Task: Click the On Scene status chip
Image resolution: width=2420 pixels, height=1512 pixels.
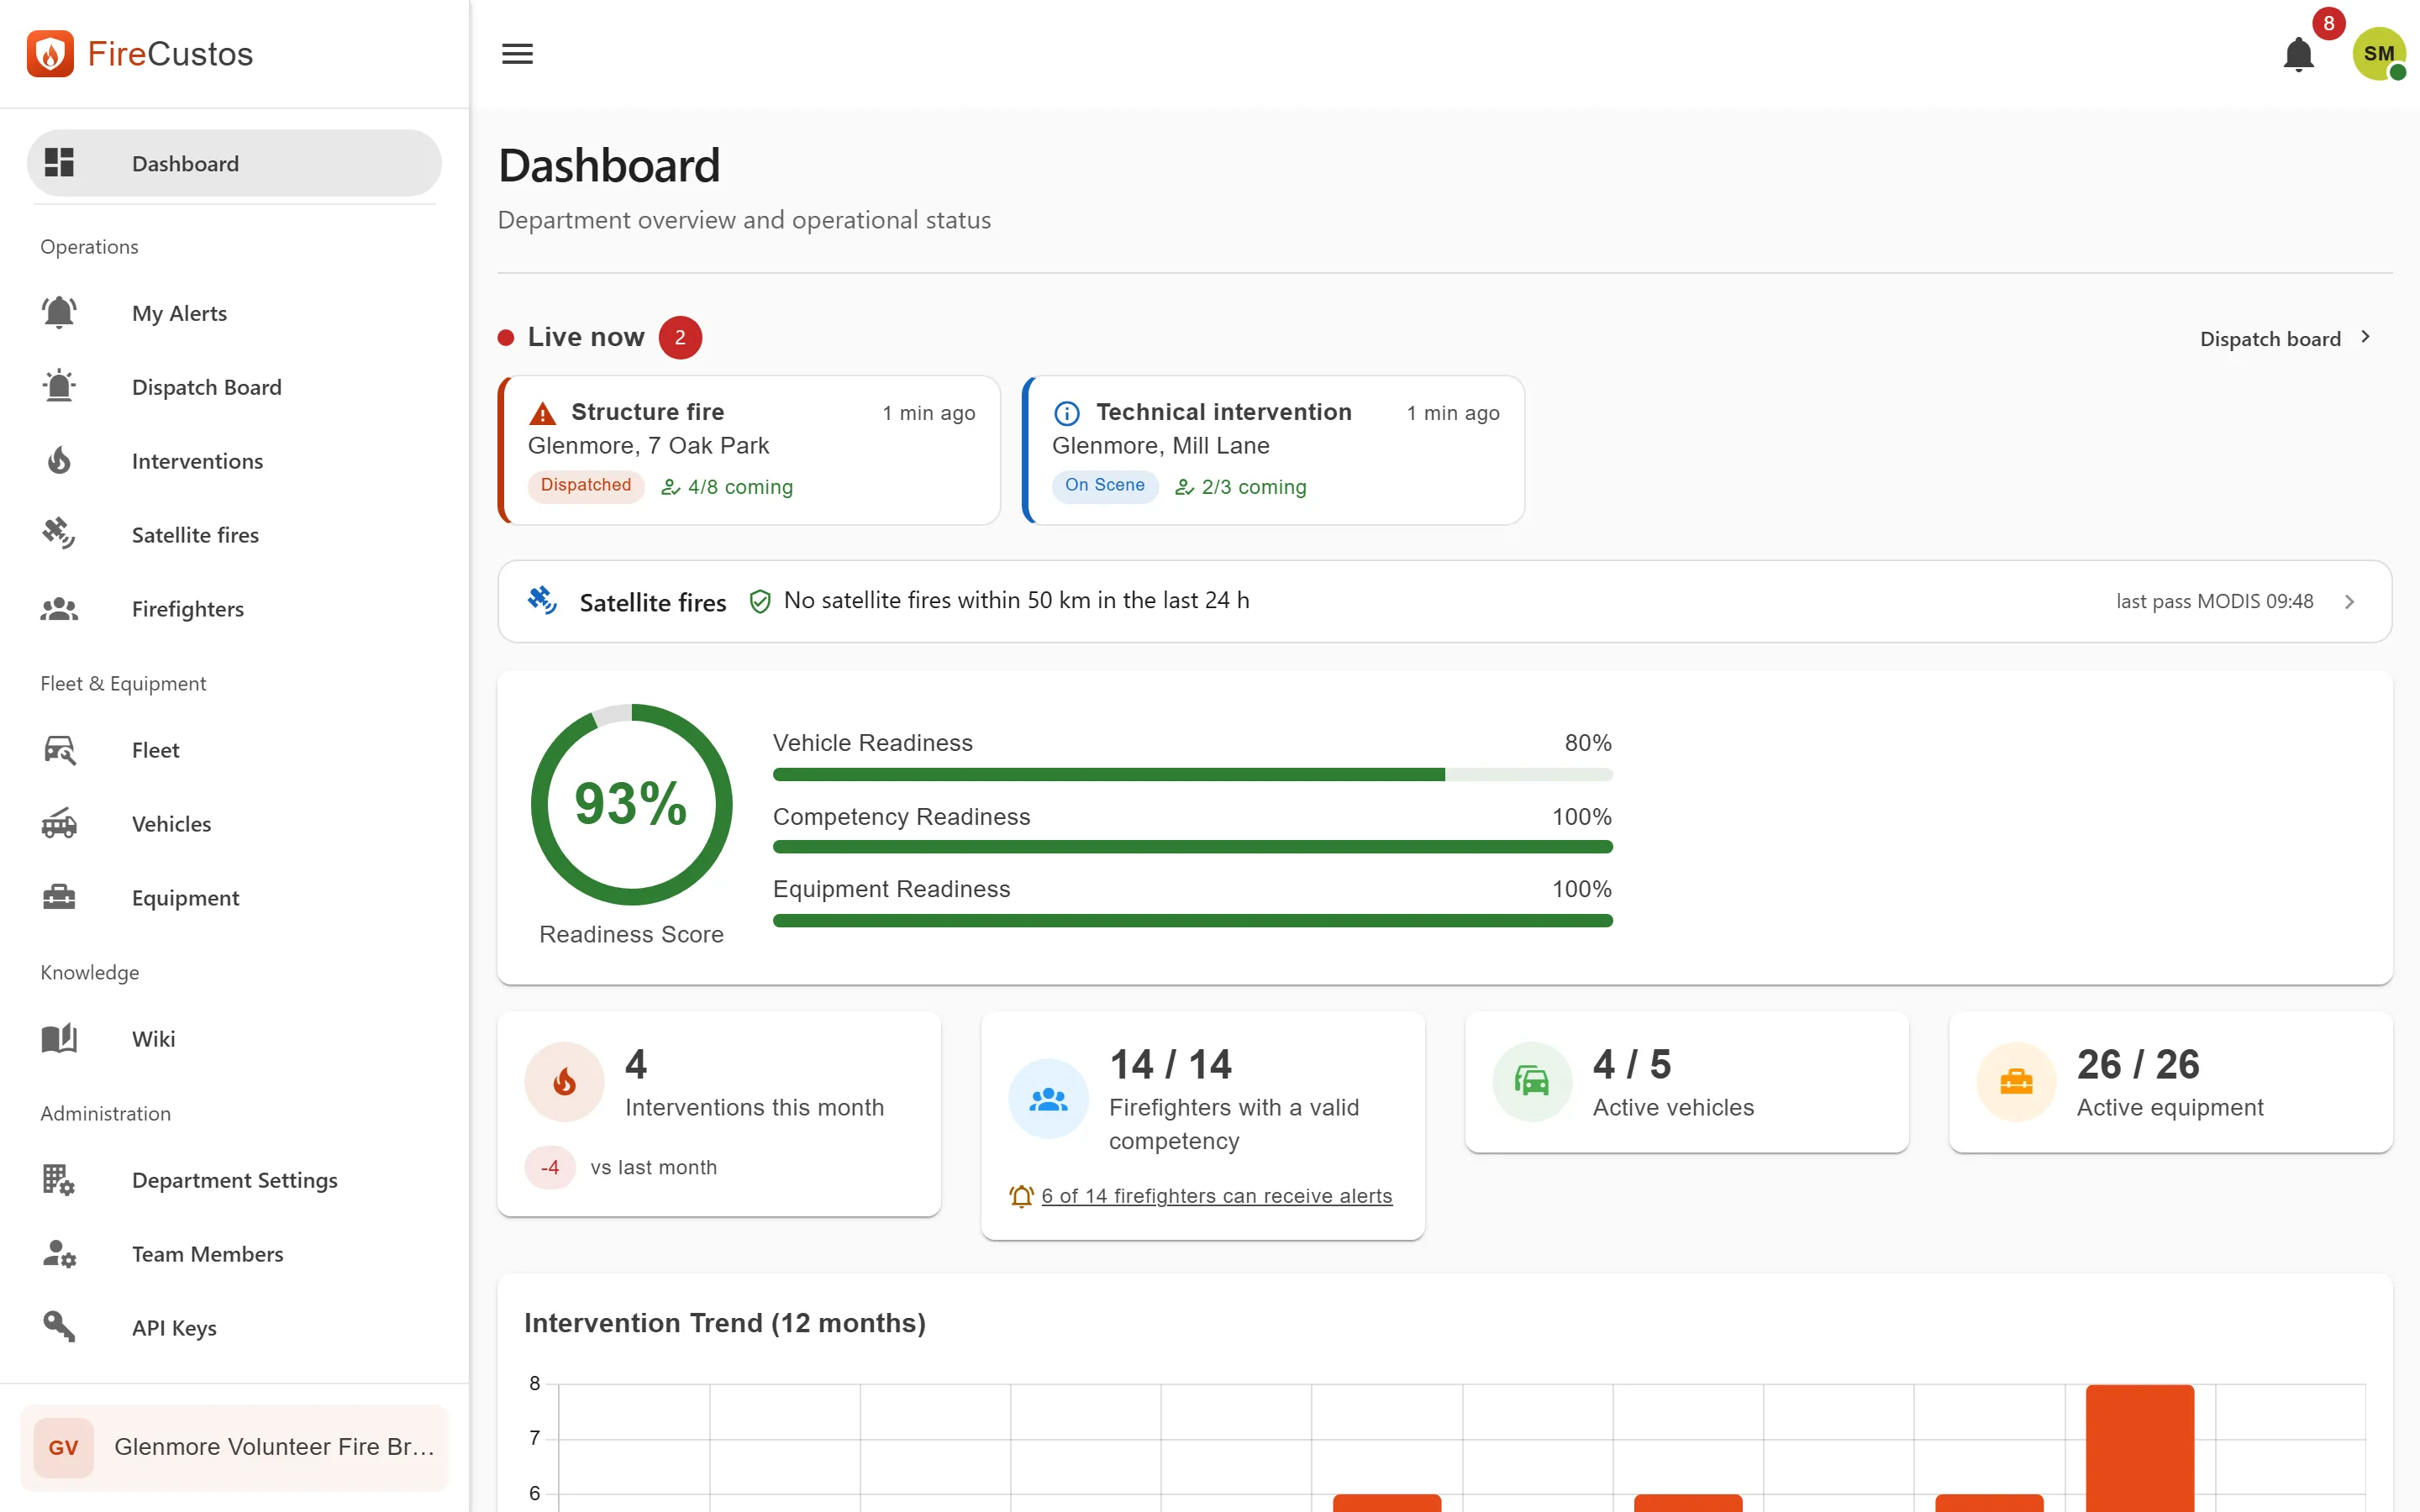Action: [1104, 486]
